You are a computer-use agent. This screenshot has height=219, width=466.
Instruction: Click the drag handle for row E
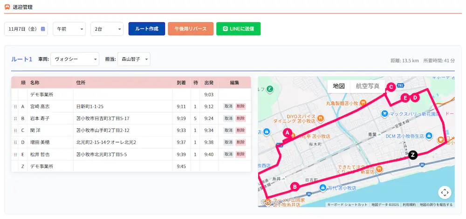pyautogui.click(x=15, y=154)
